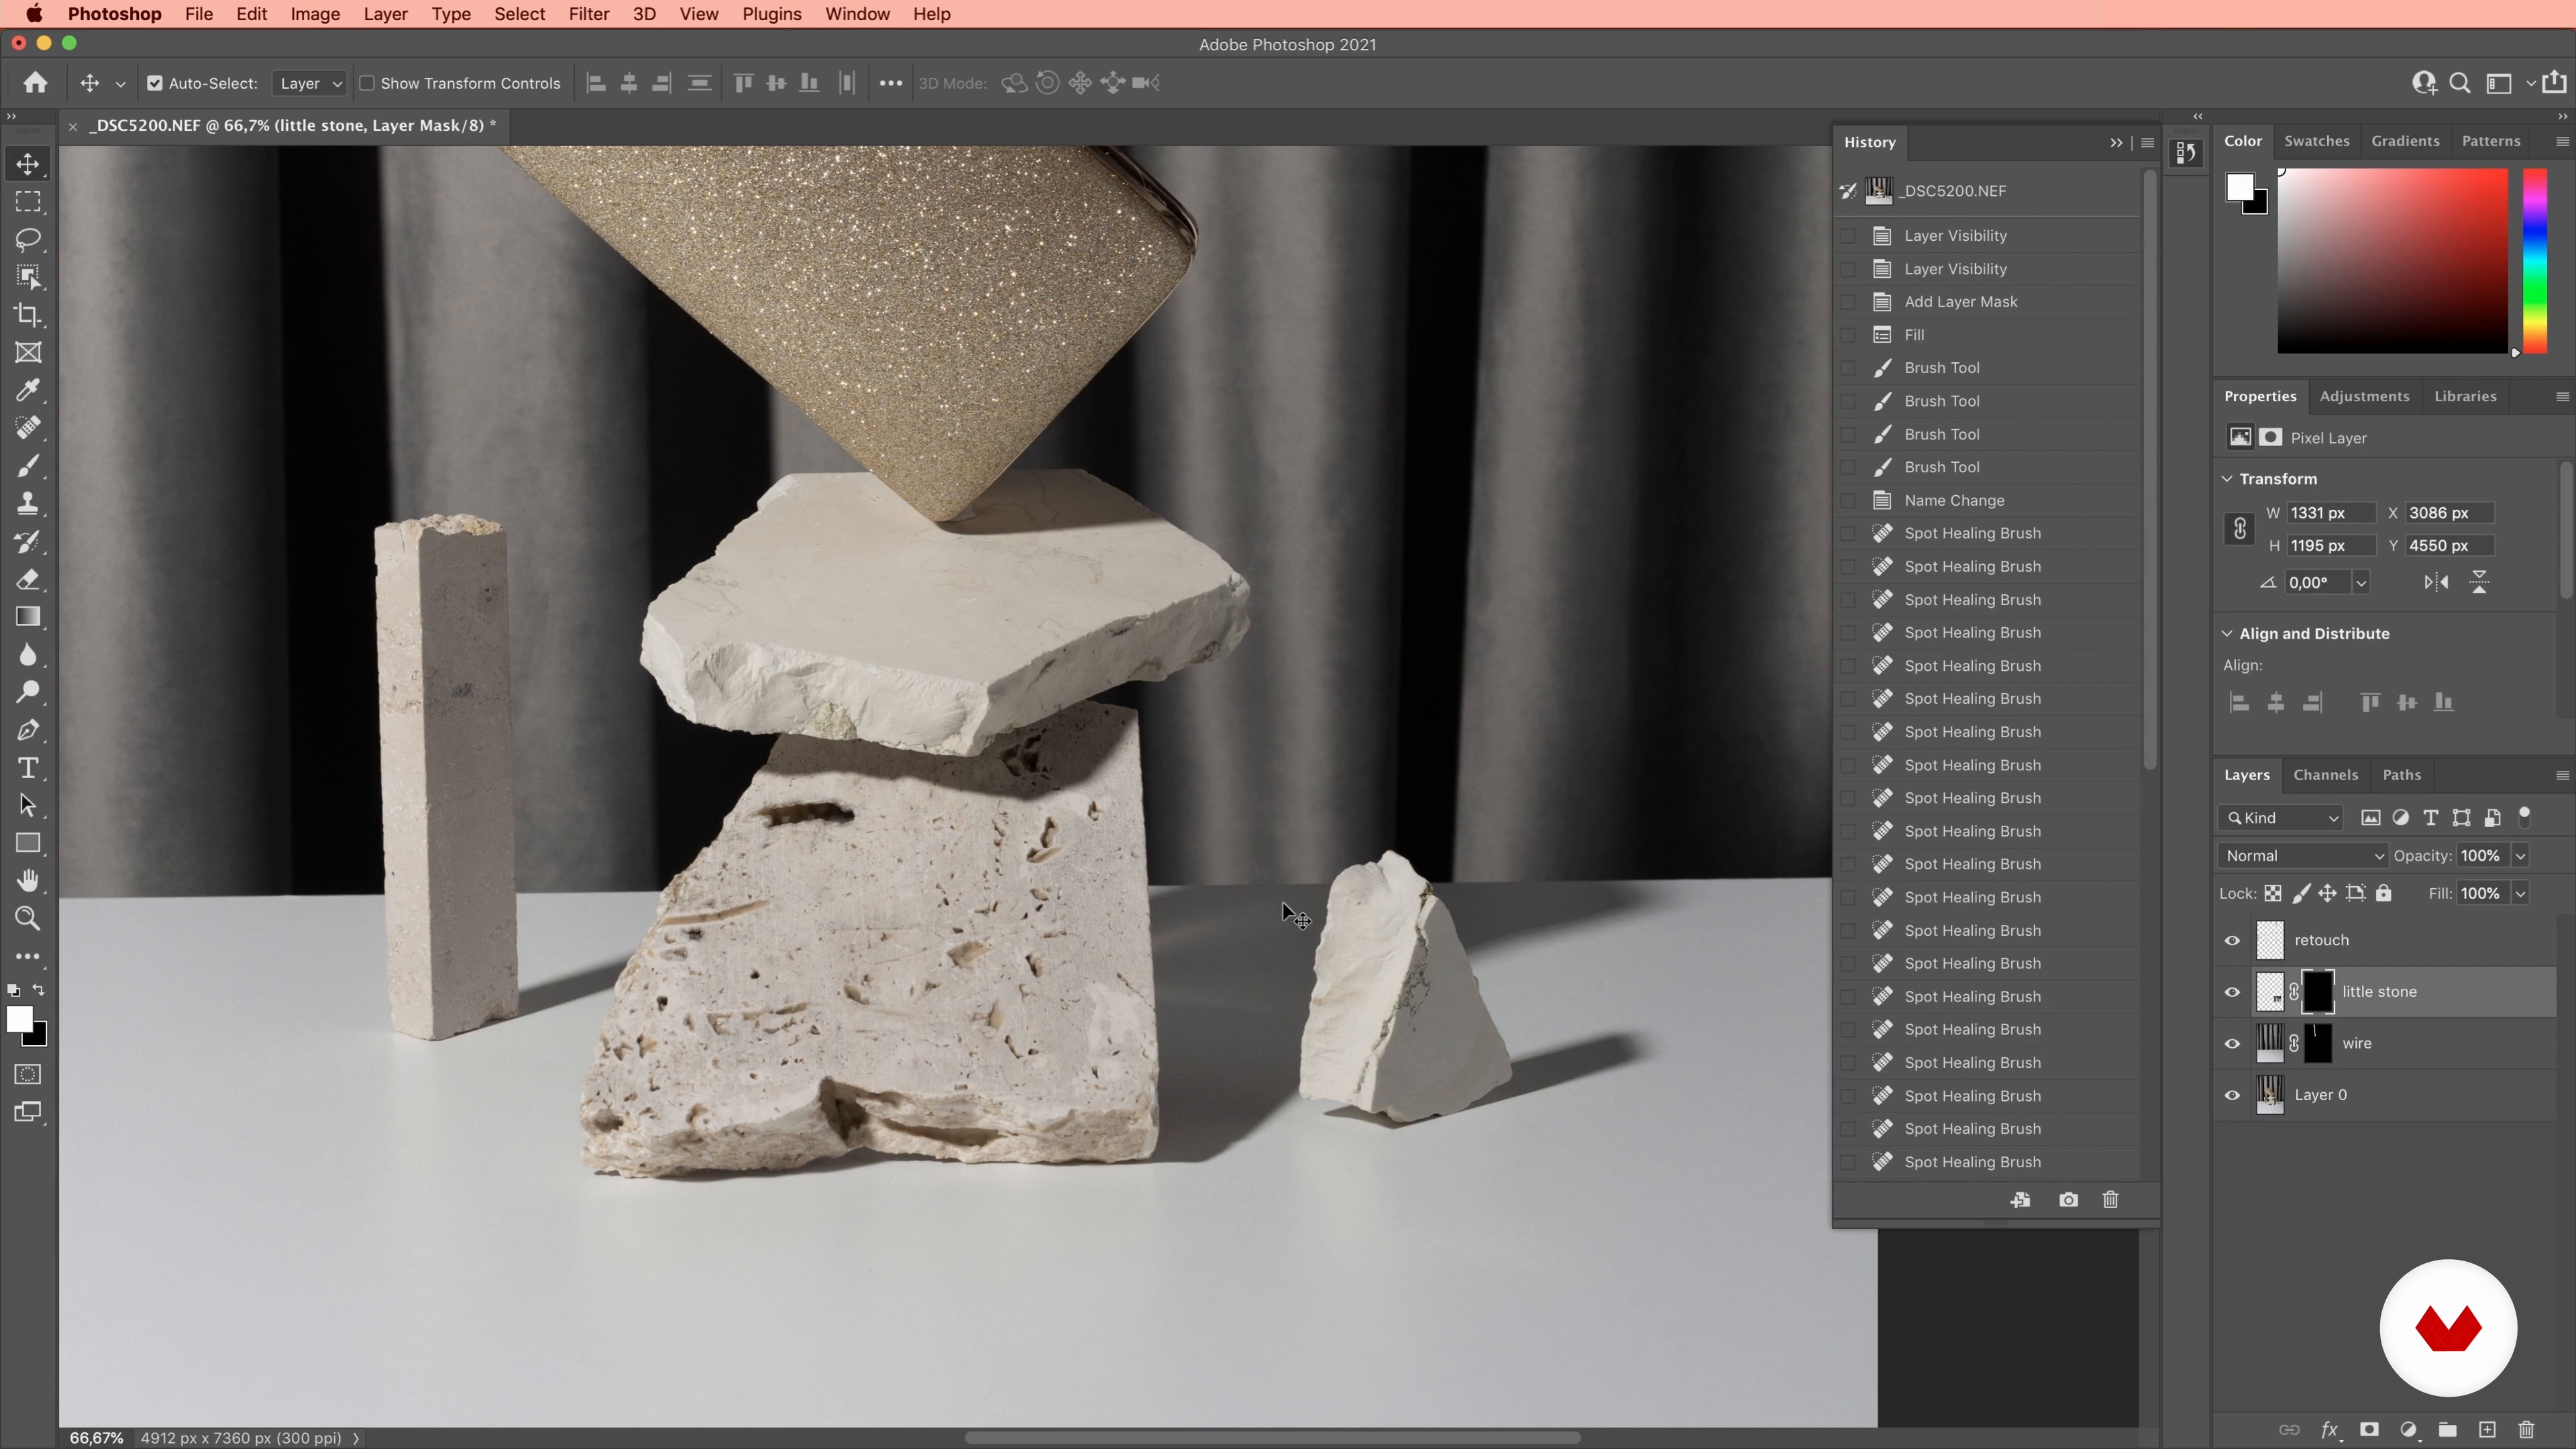
Task: Select the History Brush tool
Action: click(28, 542)
